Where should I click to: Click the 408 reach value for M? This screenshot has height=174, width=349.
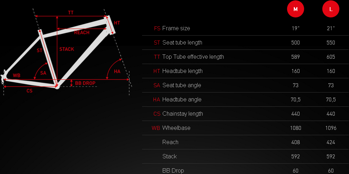pos(296,142)
